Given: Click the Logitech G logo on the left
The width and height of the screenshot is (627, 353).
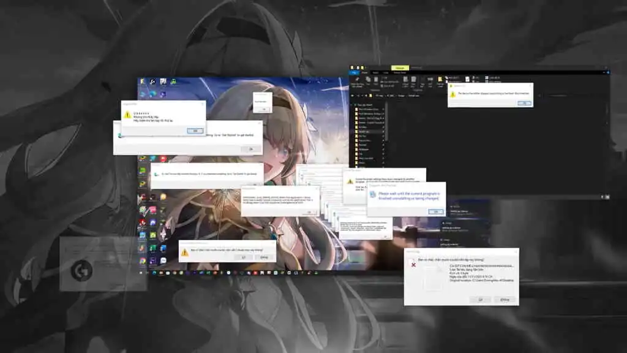Looking at the screenshot, I should tap(81, 270).
